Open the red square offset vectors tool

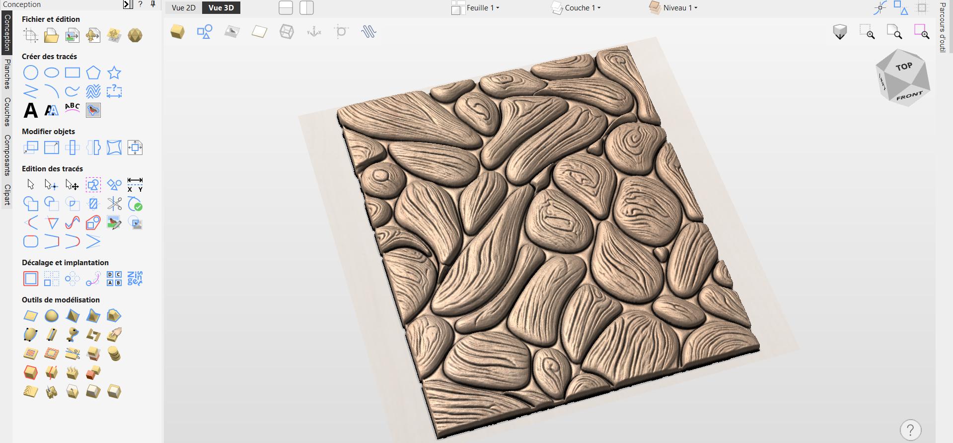(x=31, y=279)
